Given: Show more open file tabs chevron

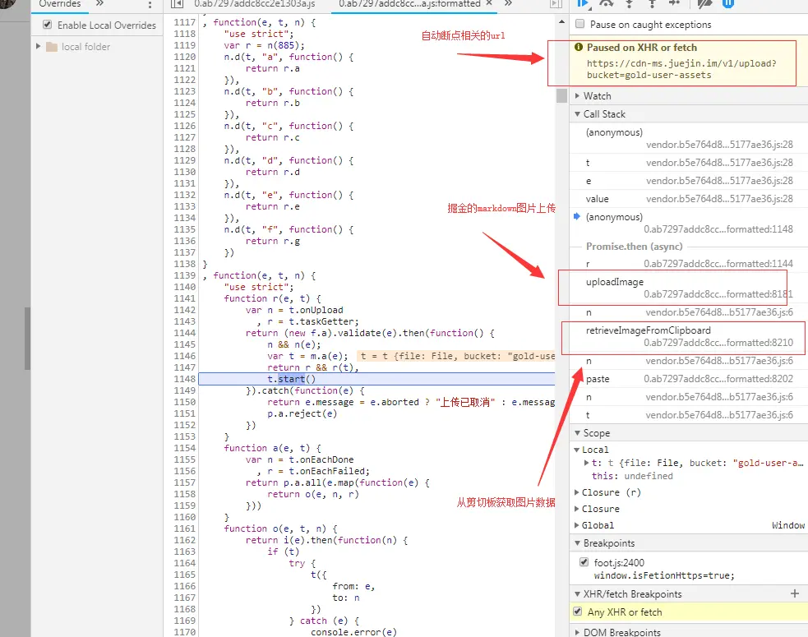Looking at the screenshot, I should pyautogui.click(x=508, y=3).
